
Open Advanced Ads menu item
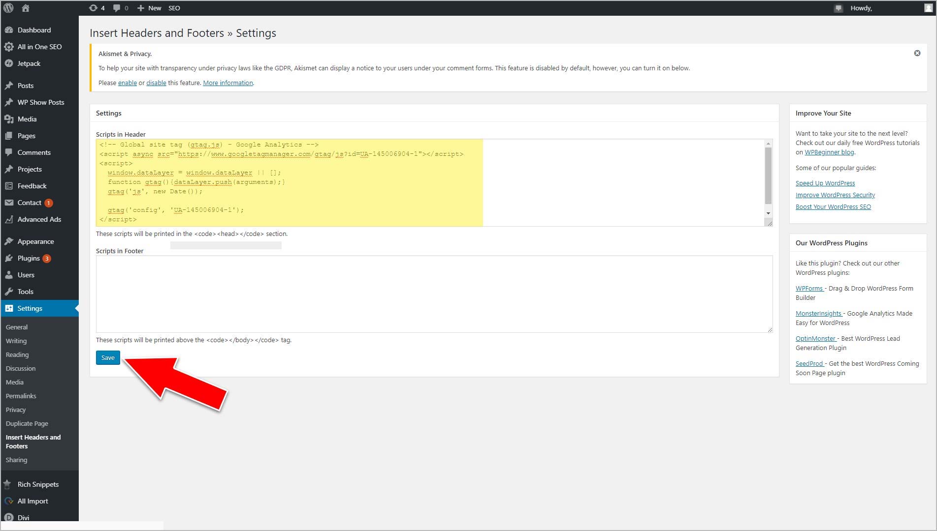39,219
